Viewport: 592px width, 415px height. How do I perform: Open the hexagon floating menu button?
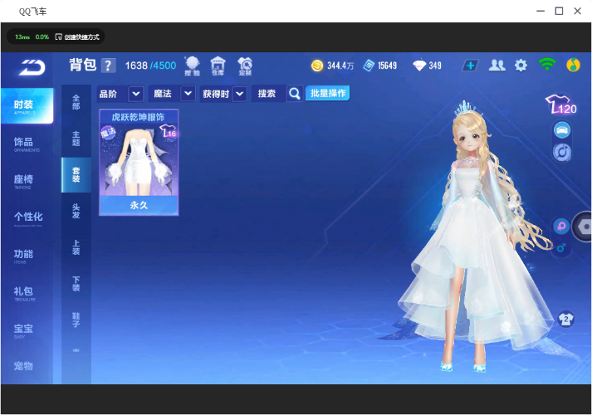click(x=583, y=227)
